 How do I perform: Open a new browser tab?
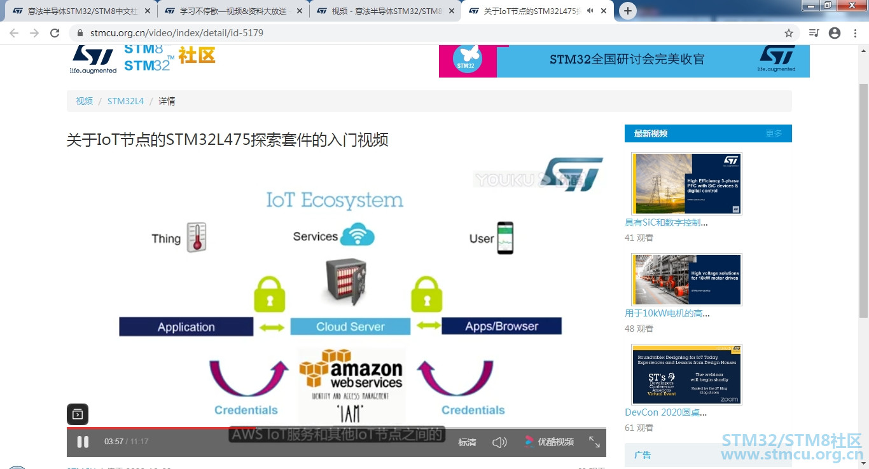(x=628, y=11)
